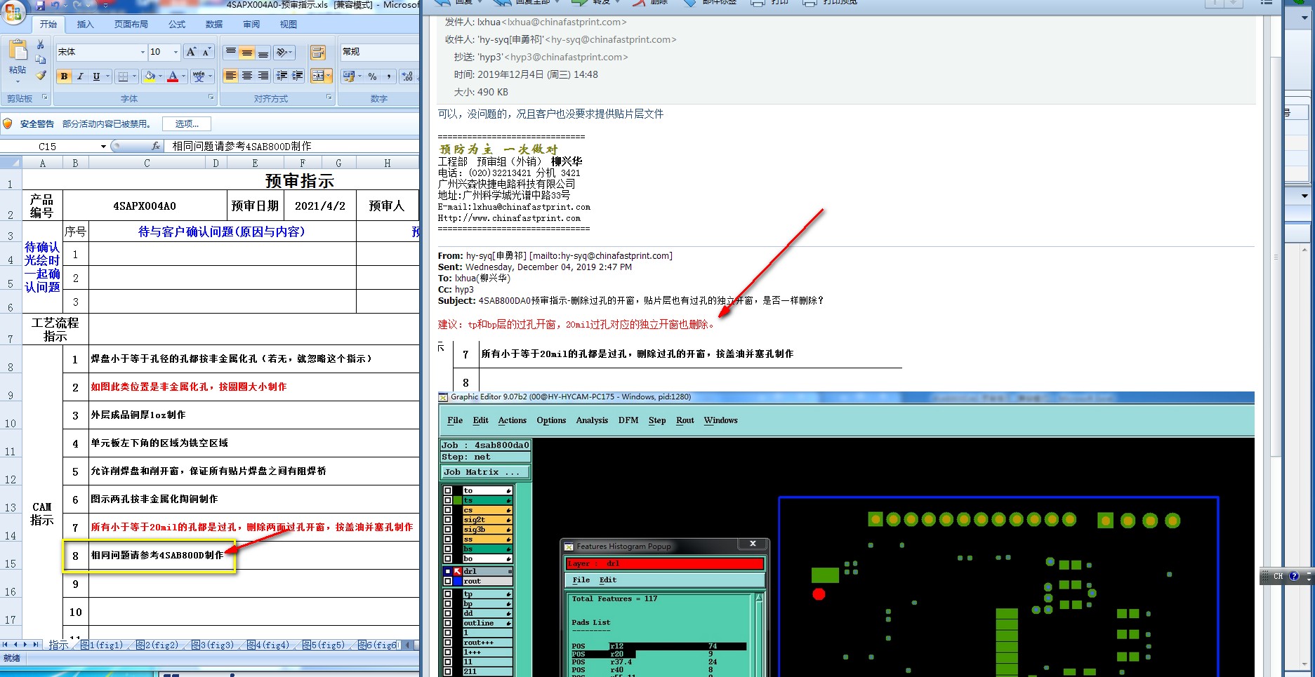Increase font size with large A icon
This screenshot has width=1315, height=677.
click(x=191, y=52)
